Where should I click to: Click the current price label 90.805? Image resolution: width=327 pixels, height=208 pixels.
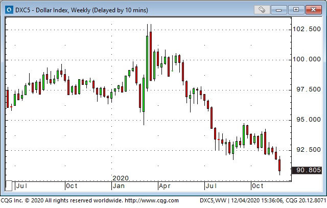tap(307, 170)
